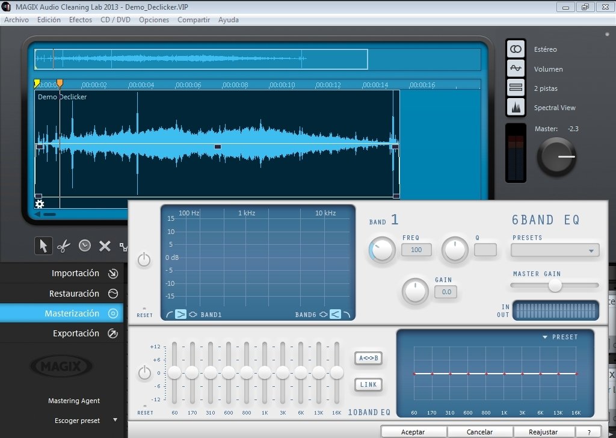Open the Efectos menu

(81, 20)
